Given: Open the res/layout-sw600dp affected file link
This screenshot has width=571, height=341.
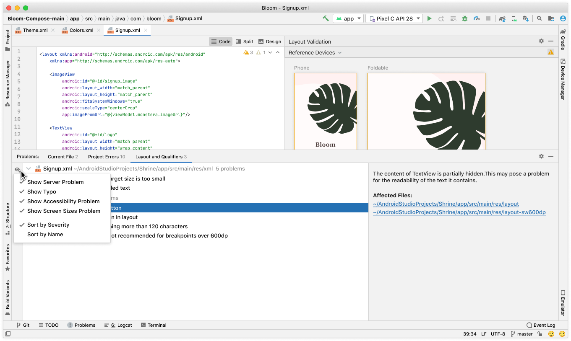Looking at the screenshot, I should [459, 212].
